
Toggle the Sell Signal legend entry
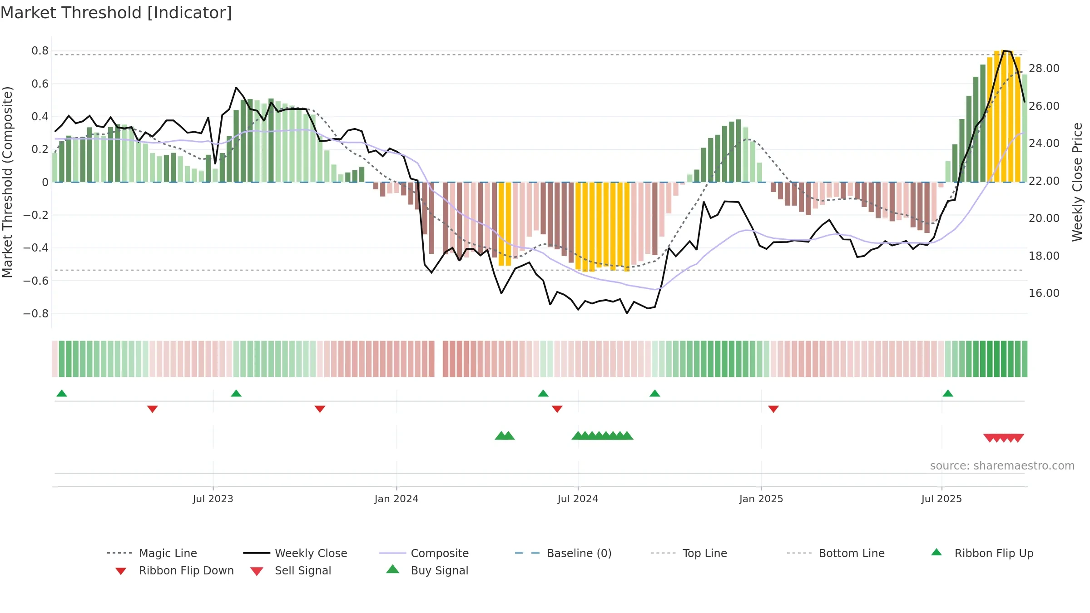(x=291, y=571)
